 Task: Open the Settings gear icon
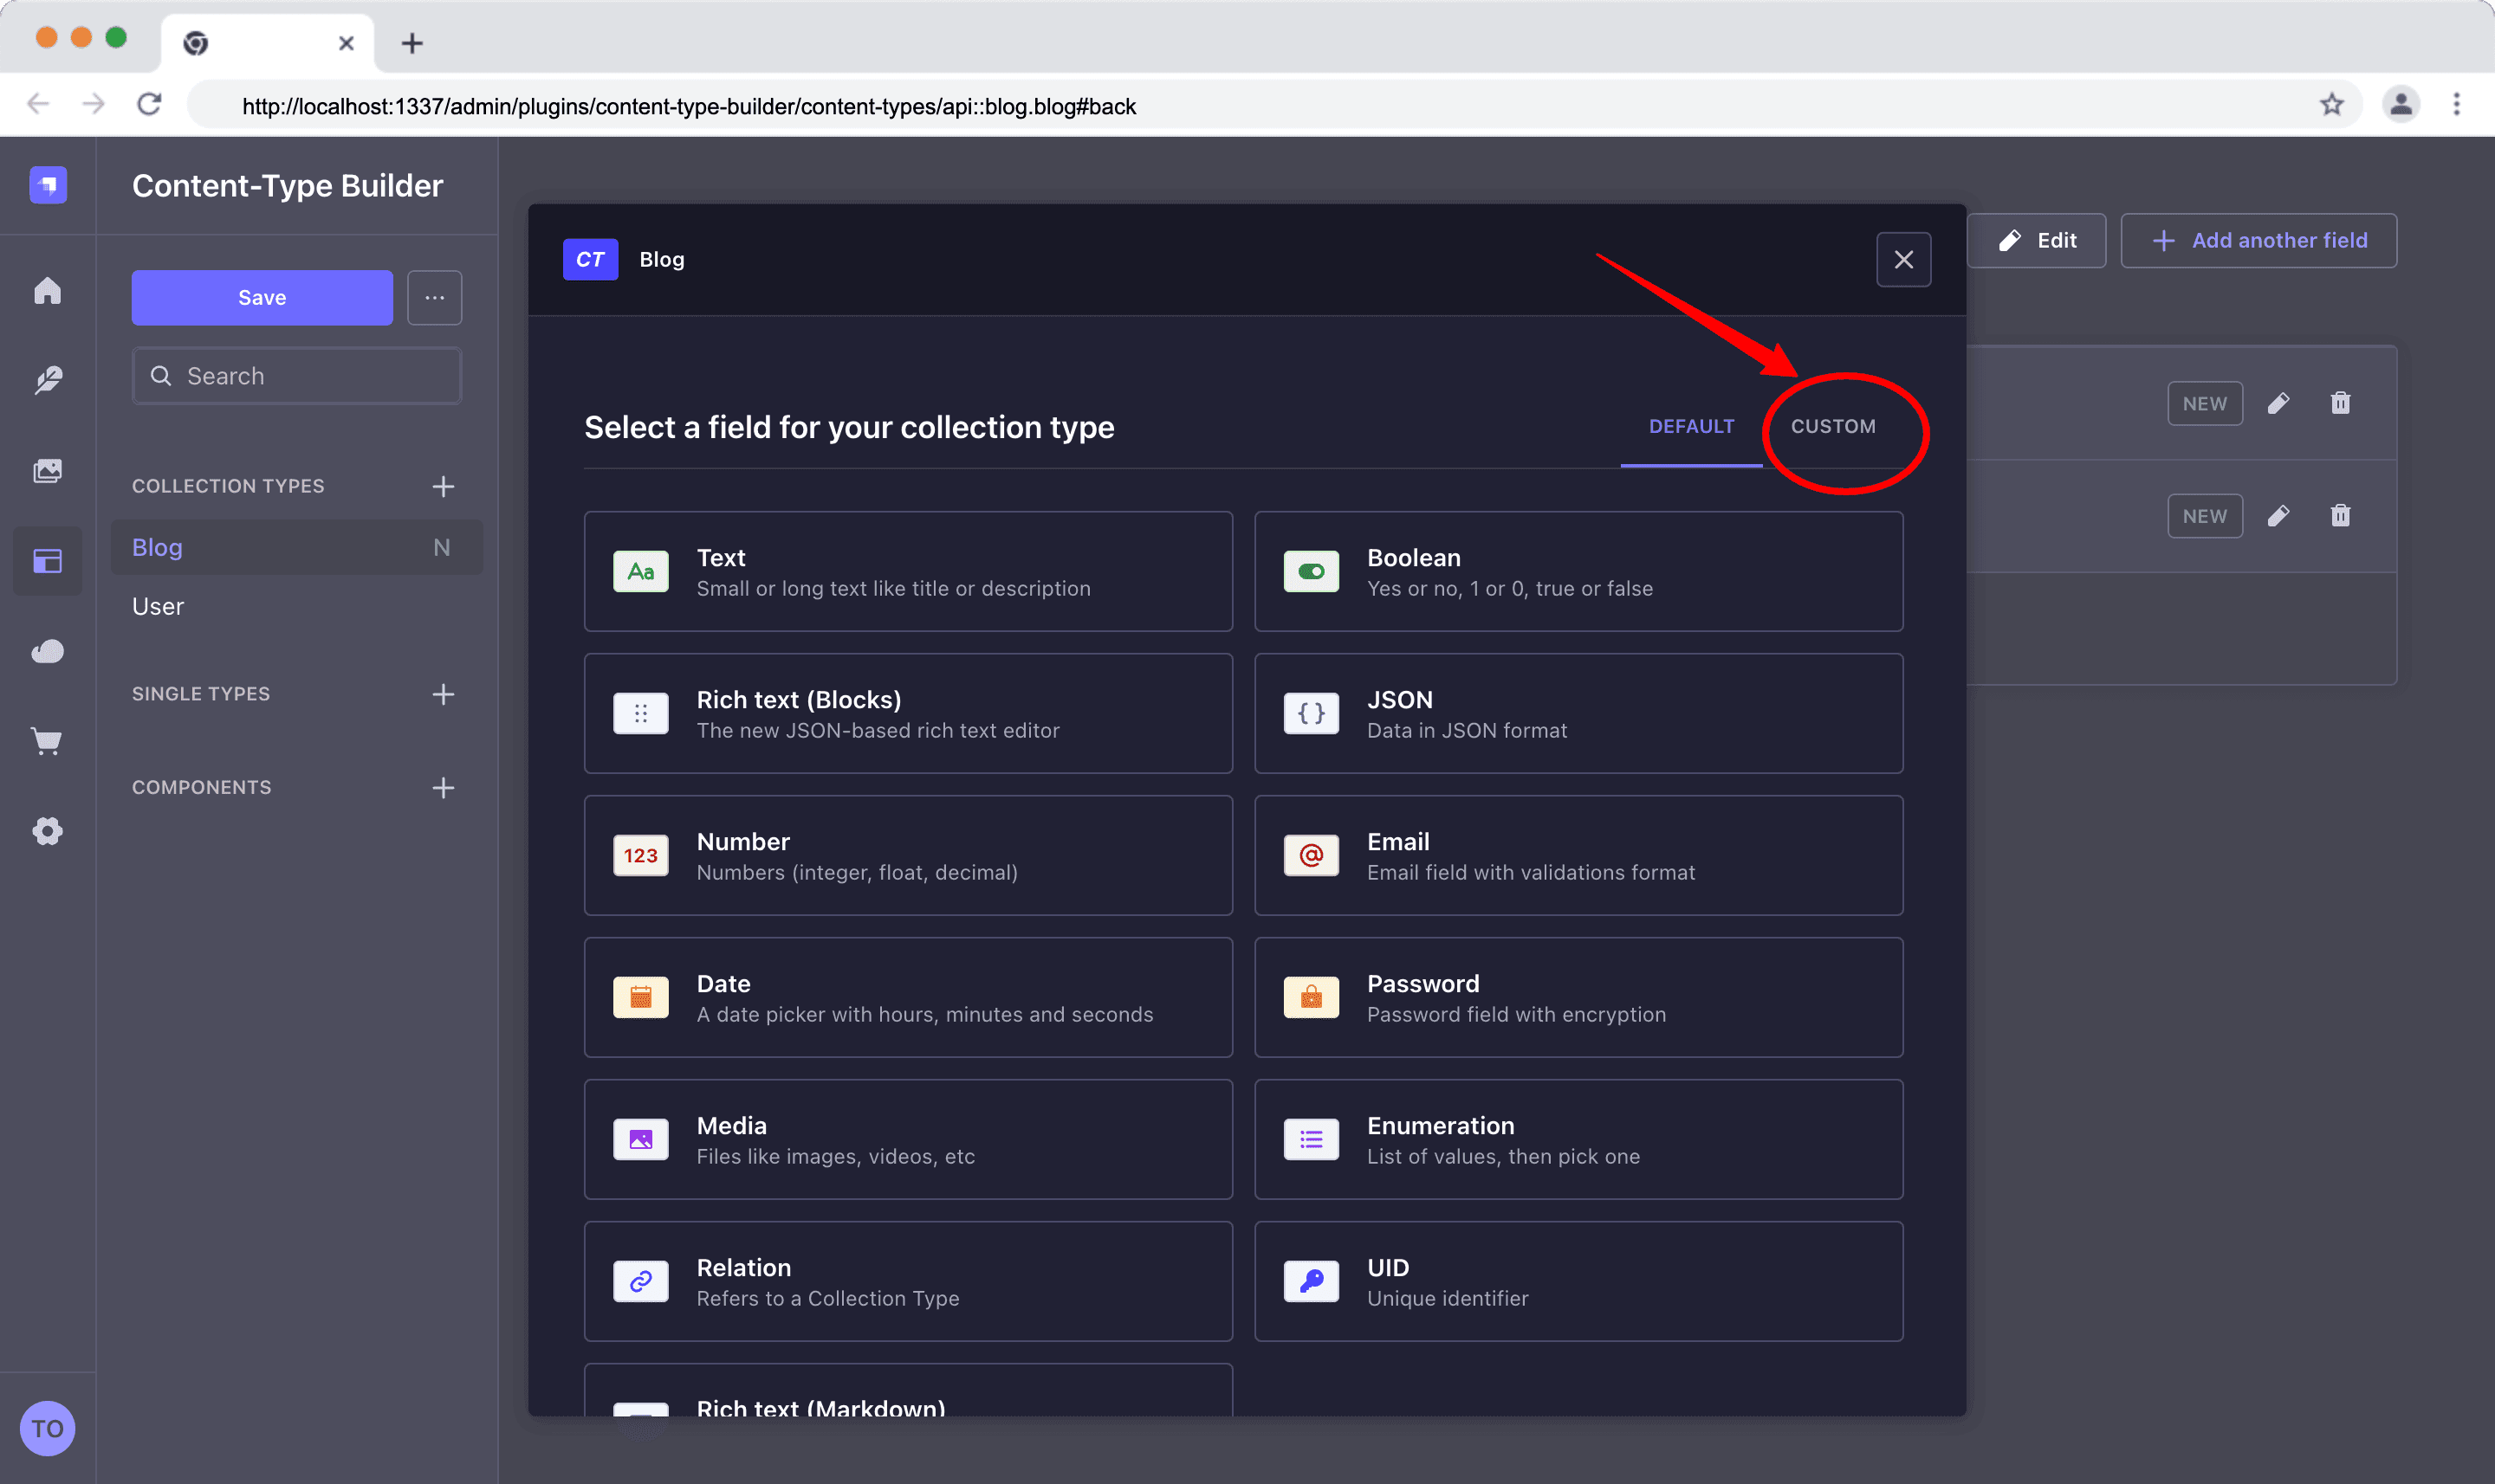pos(48,831)
